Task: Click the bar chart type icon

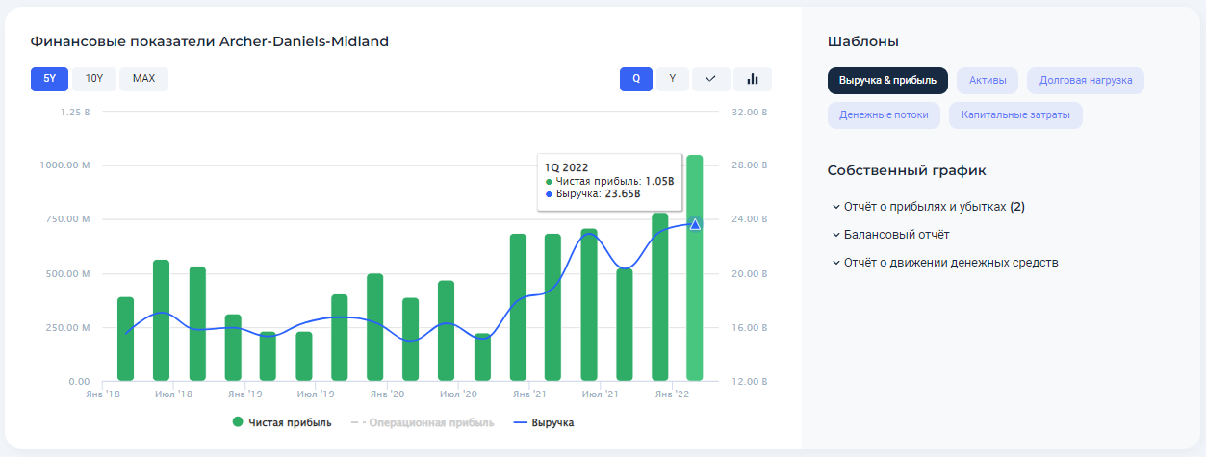Action: (x=753, y=79)
